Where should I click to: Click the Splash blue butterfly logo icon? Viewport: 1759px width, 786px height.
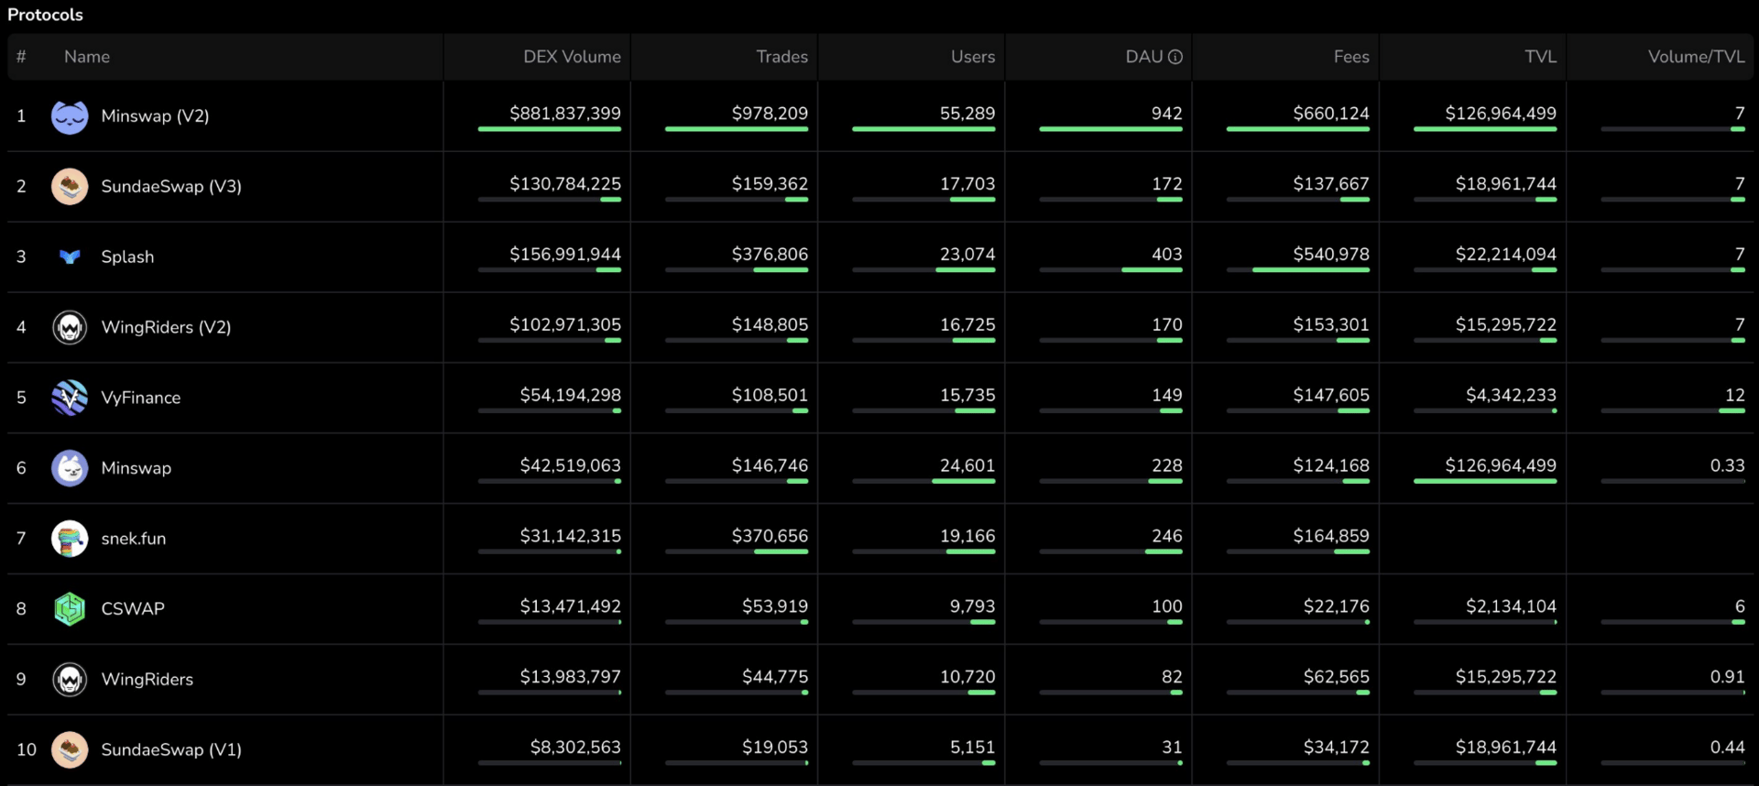(x=70, y=257)
